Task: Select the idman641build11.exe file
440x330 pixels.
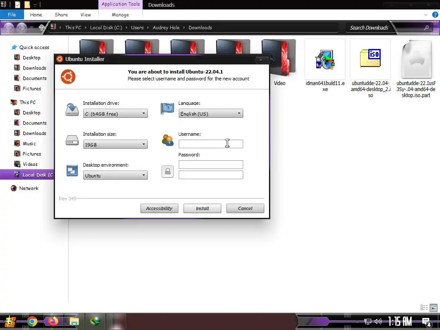Action: click(325, 66)
